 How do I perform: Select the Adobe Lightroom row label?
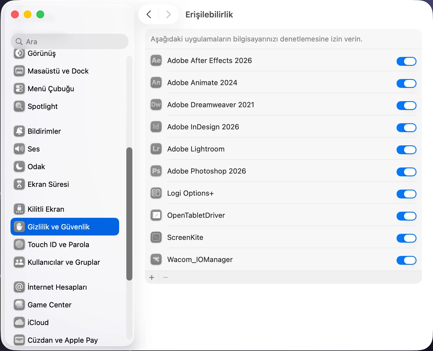(196, 149)
